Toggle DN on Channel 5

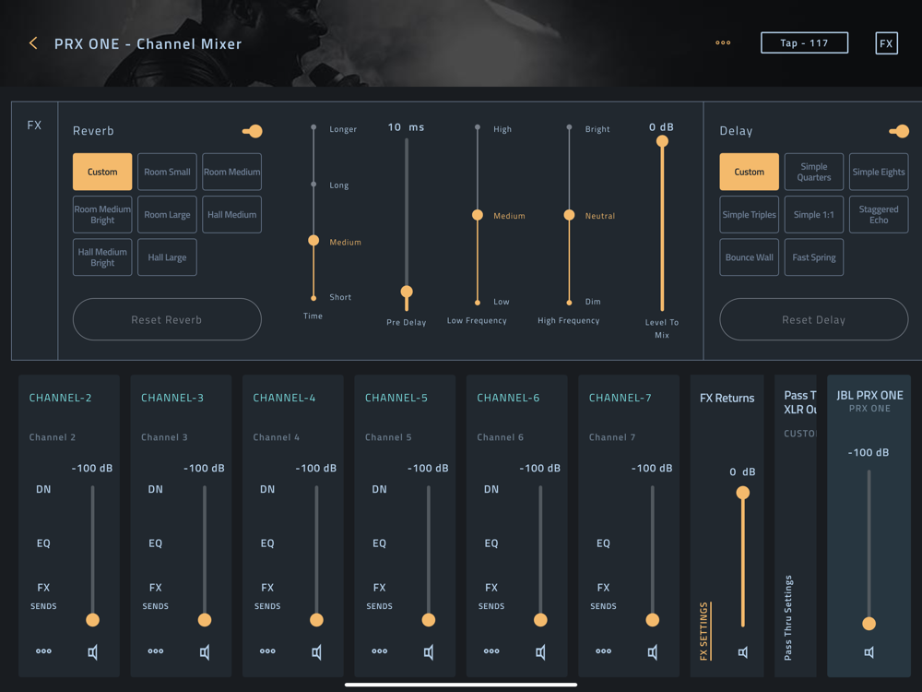[x=379, y=489]
